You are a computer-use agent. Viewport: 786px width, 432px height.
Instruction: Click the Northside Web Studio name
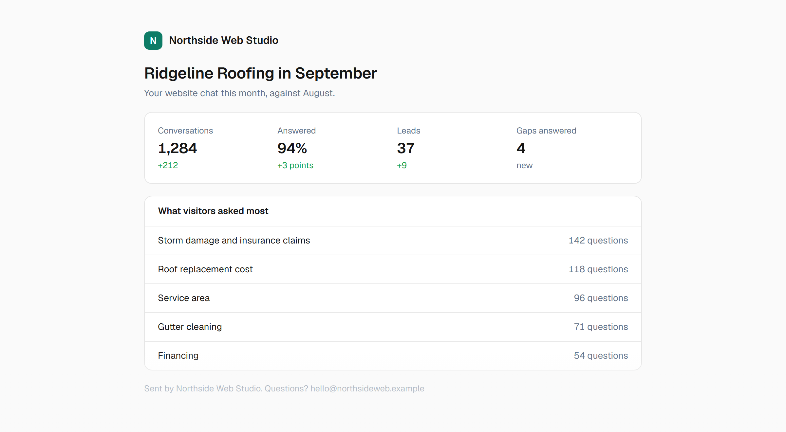click(x=224, y=40)
